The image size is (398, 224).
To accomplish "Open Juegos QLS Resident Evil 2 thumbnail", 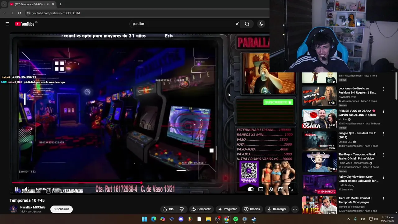I will coord(319,141).
